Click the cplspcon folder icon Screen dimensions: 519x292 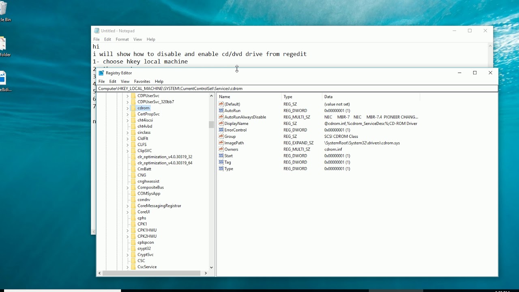pos(133,243)
